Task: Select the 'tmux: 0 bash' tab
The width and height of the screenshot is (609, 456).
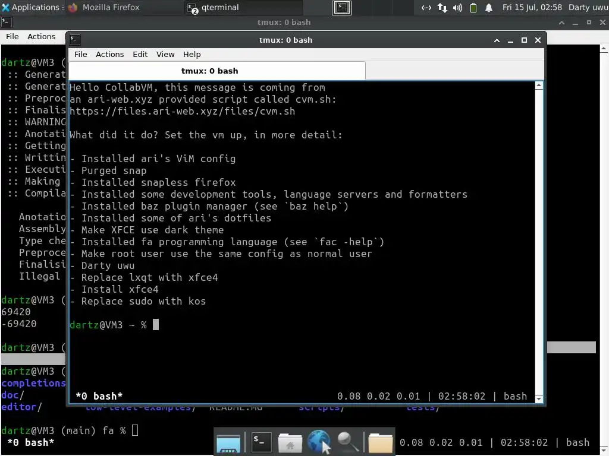Action: (217, 71)
